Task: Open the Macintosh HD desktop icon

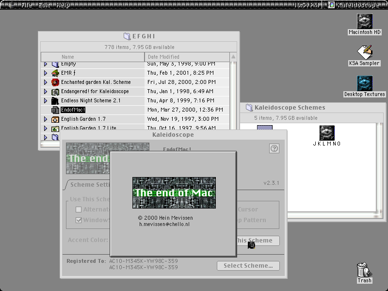Action: pos(365,21)
